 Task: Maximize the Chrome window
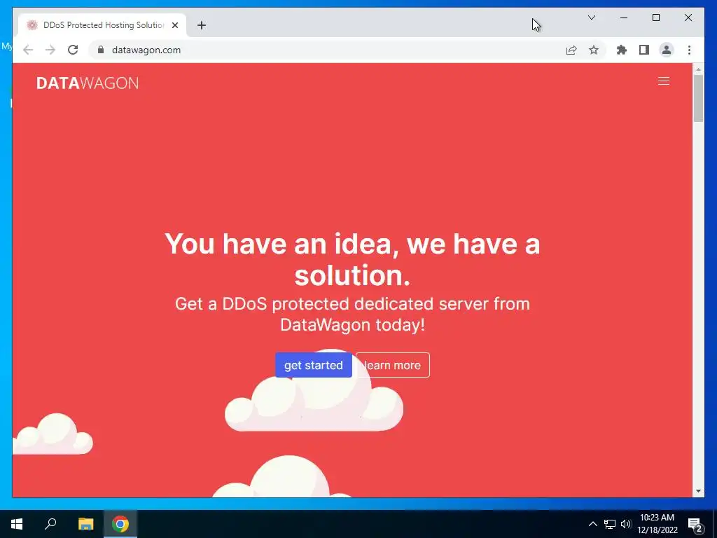(x=655, y=18)
